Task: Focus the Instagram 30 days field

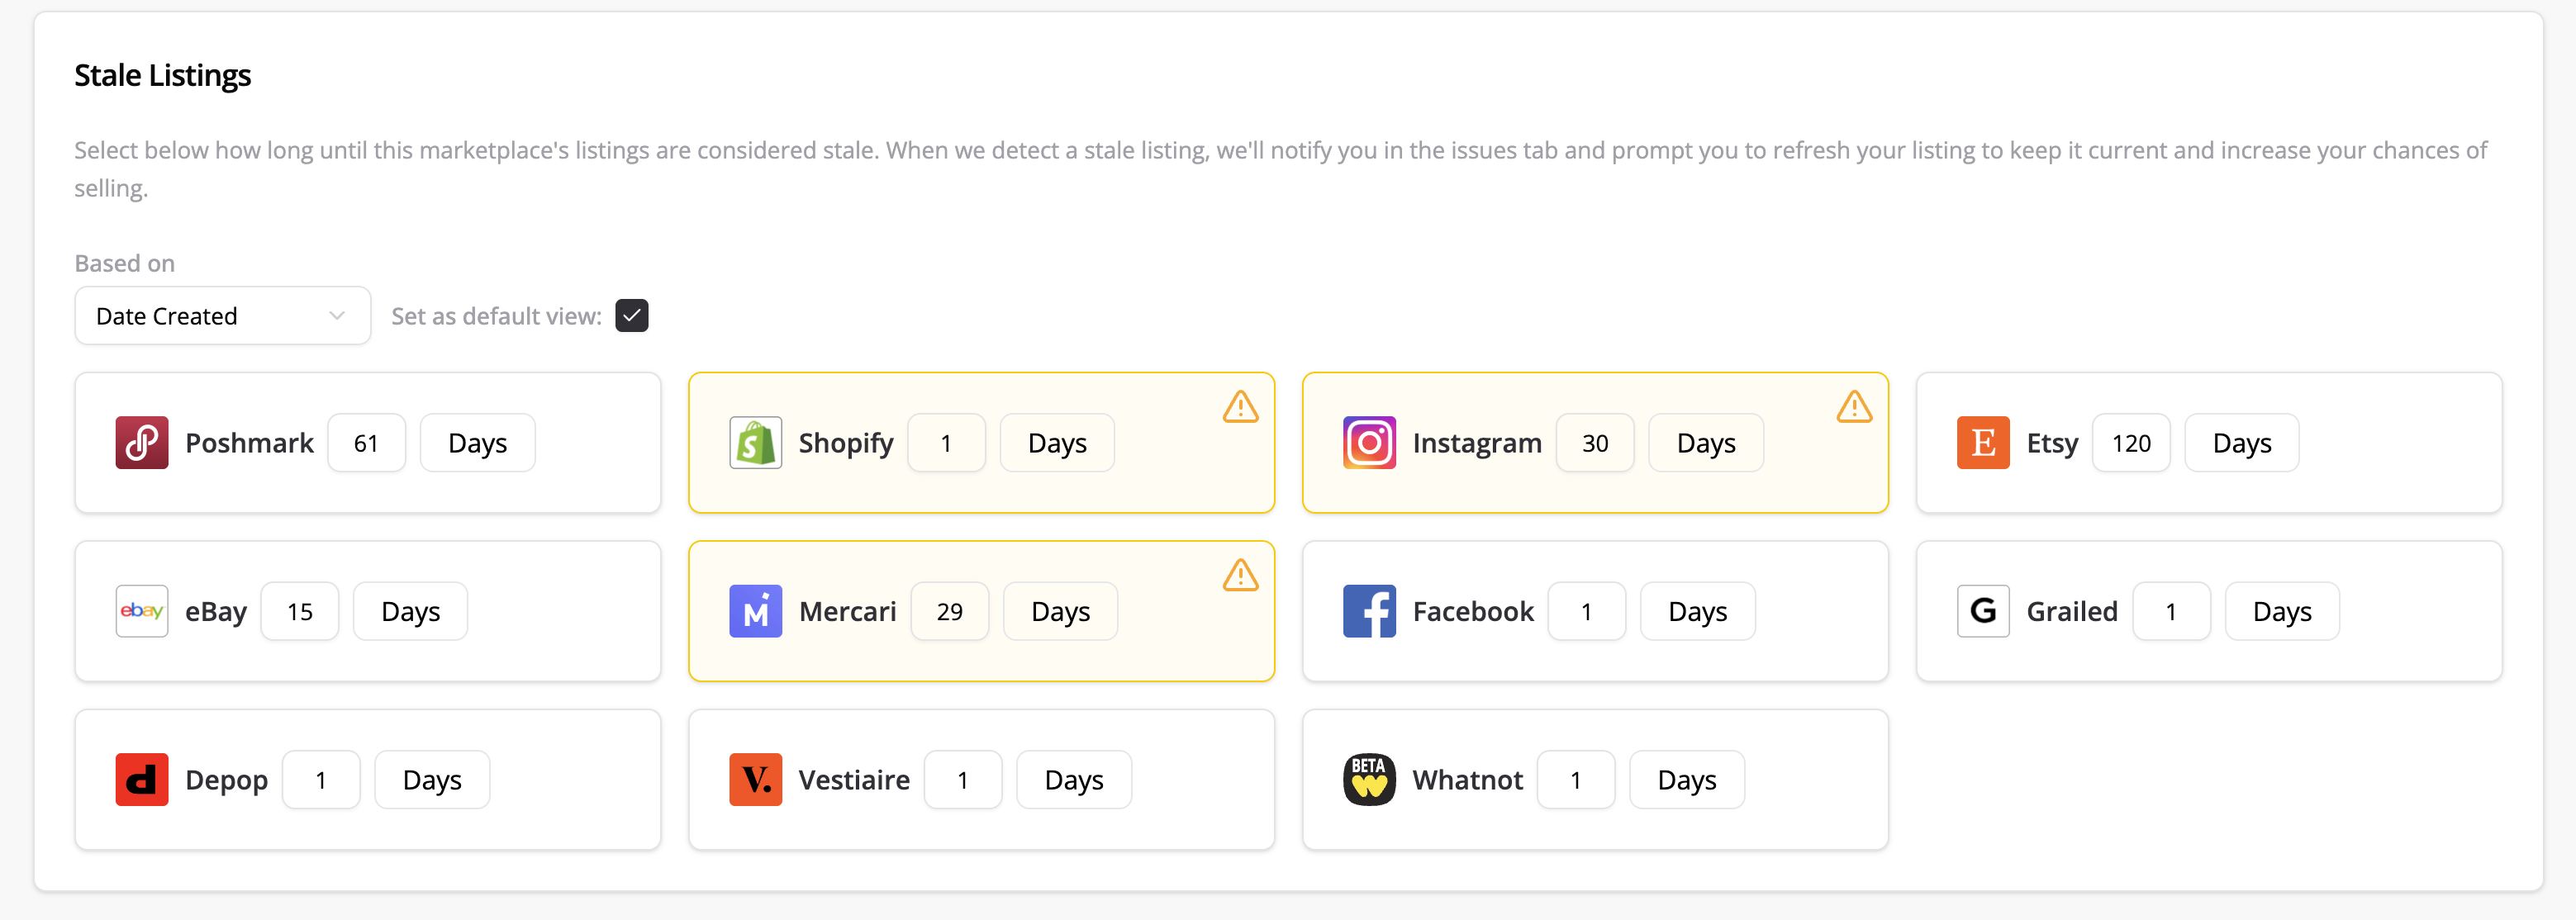Action: click(x=1594, y=443)
